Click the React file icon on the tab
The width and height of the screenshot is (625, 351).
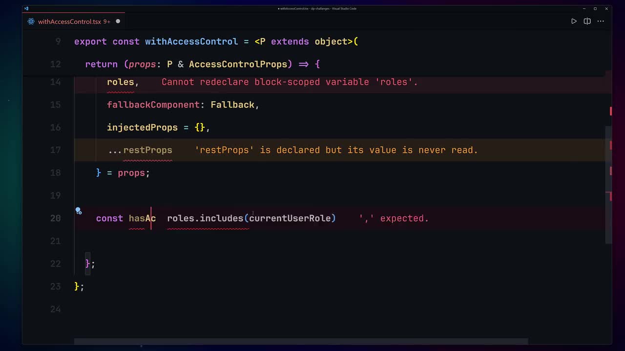tap(31, 21)
